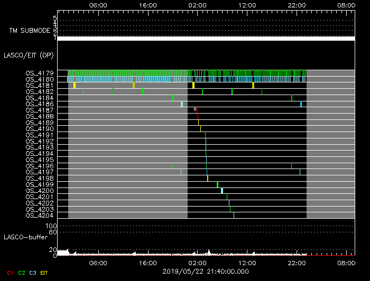Click the yellow marker in OS_4198 row

click(208, 178)
